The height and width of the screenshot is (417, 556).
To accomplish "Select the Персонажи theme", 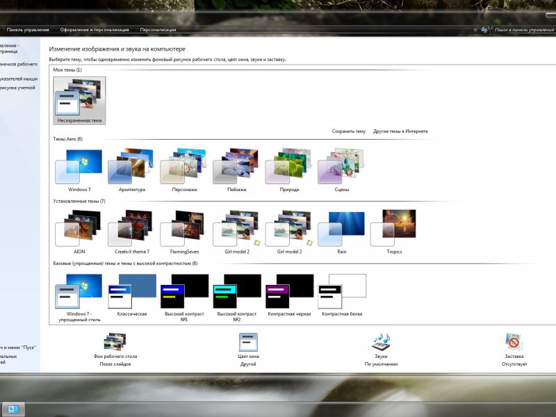I will tap(184, 170).
